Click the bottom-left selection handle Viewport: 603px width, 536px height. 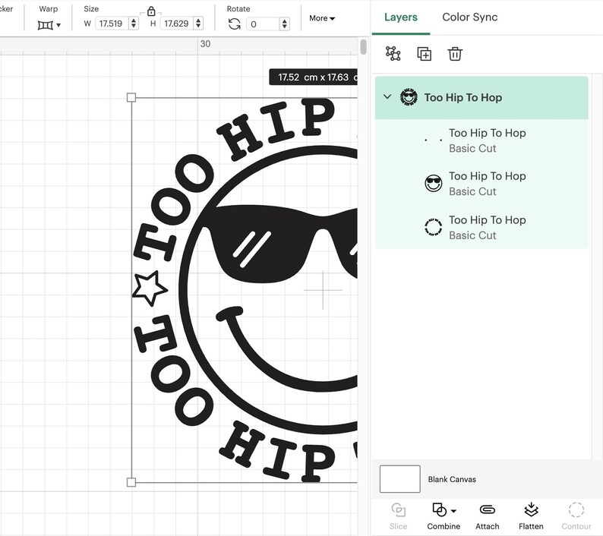131,482
